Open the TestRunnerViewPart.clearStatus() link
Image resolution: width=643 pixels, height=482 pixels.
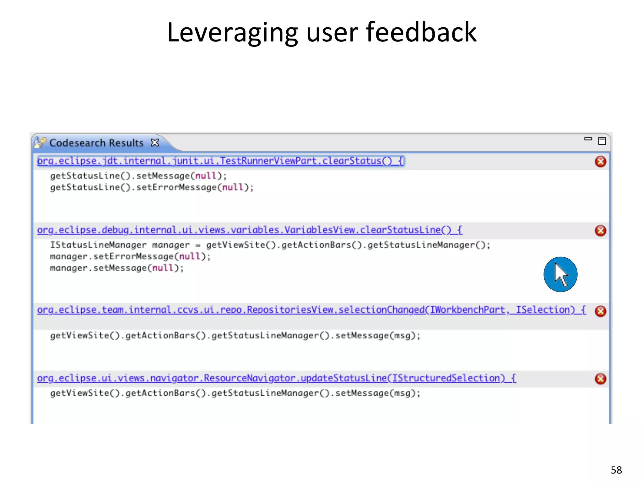pyautogui.click(x=220, y=161)
